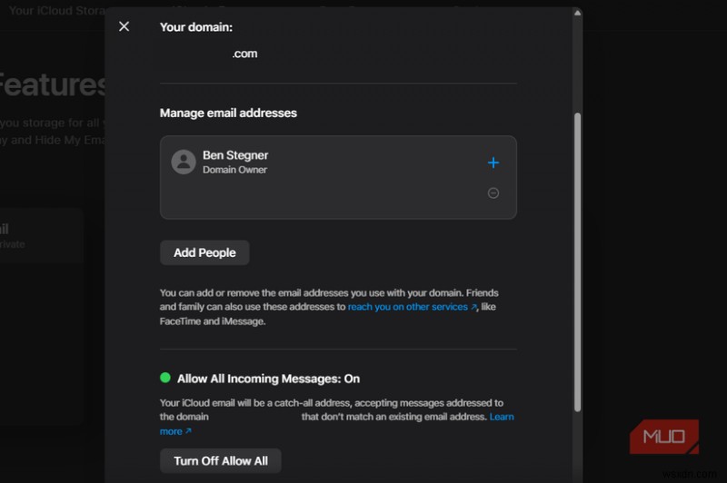Viewport: 727px width, 483px height.
Task: Click the scrollbar up arrow
Action: 577,13
